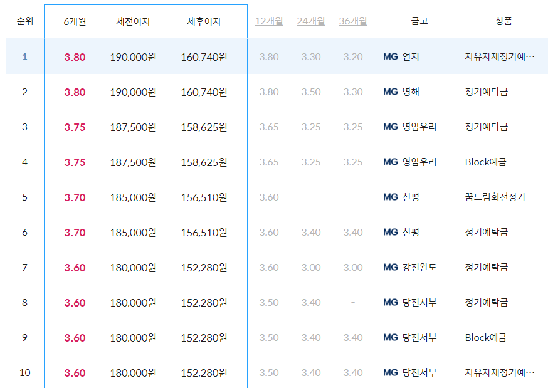The width and height of the screenshot is (548, 388).
Task: Open MG 당진서부 in rank 10 row
Action: [409, 372]
